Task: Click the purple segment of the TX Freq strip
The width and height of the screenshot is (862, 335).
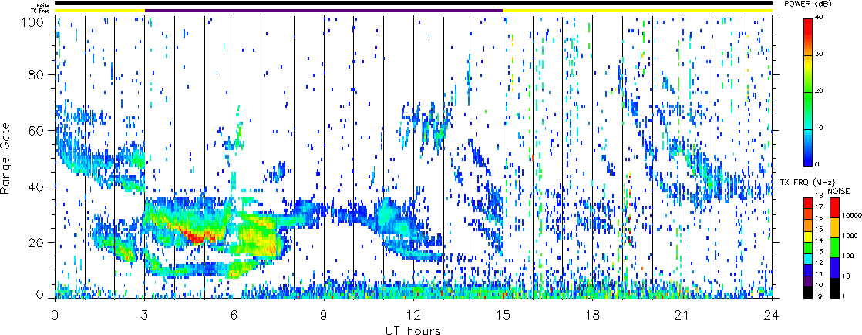Action: coord(324,11)
